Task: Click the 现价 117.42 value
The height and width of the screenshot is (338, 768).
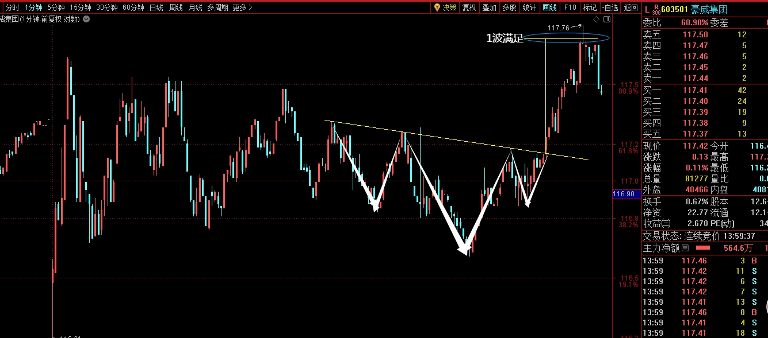Action: tap(695, 146)
